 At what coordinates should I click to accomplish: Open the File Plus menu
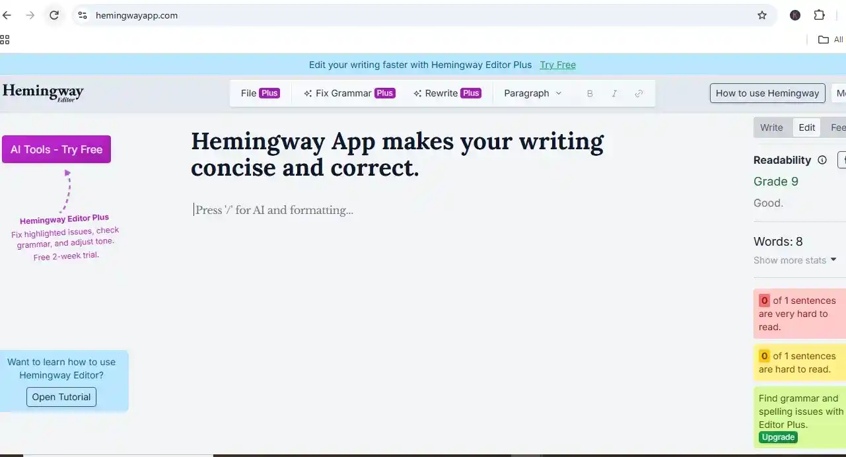pos(260,93)
